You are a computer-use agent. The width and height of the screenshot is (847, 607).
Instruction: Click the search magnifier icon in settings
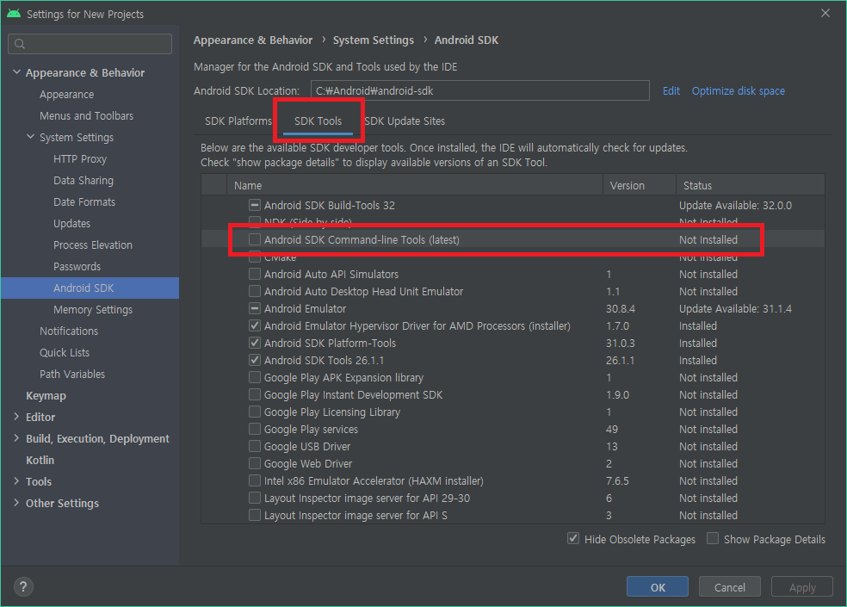click(20, 44)
